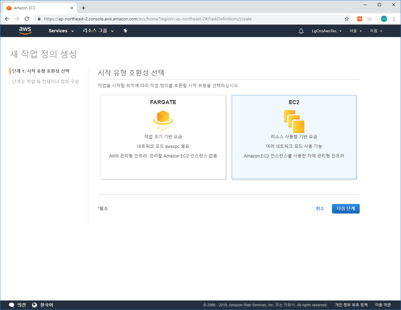401x310 pixels.
Task: Open the 서울 region dropdown
Action: point(356,31)
